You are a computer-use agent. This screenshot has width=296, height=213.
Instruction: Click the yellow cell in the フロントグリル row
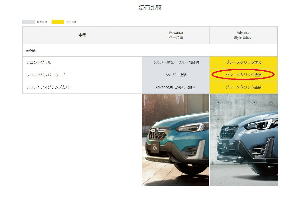coord(243,63)
